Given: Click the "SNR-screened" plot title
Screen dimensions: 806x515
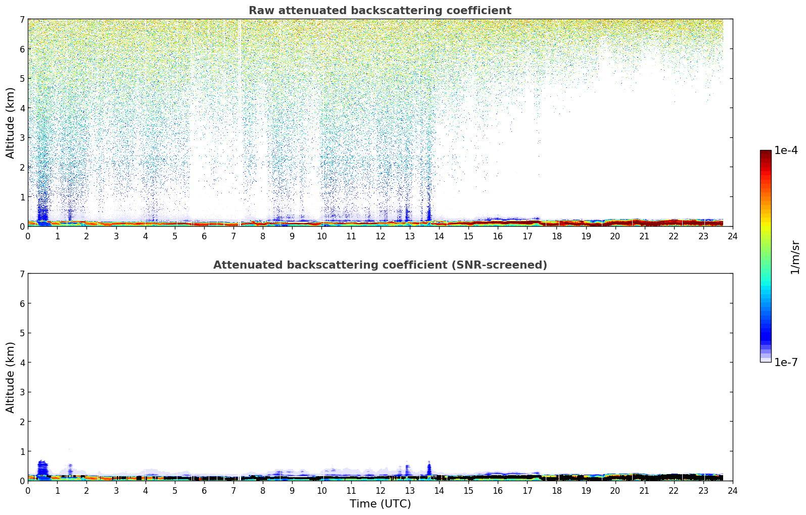Looking at the screenshot, I should pyautogui.click(x=380, y=265).
